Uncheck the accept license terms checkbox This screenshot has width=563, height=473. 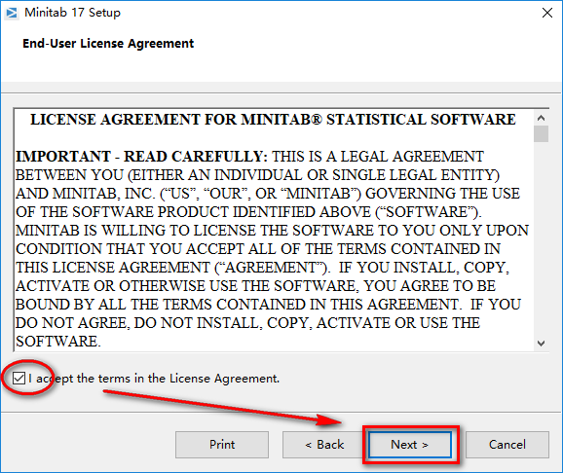19,378
